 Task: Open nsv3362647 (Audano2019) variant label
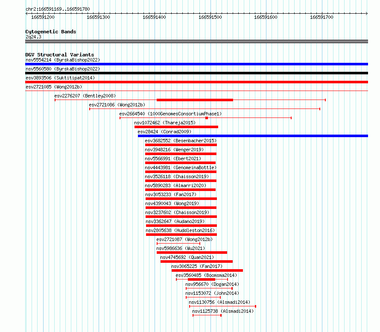pyautogui.click(x=175, y=221)
